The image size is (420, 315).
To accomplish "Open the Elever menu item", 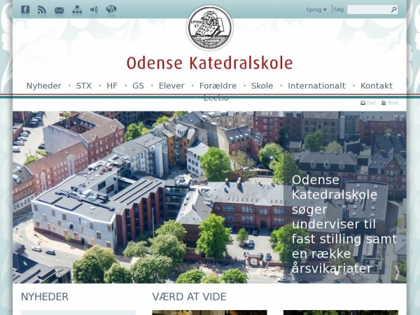I will pos(171,85).
